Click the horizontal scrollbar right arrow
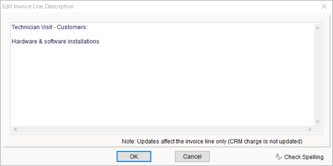Screen dimensions: 333x166 tap(310, 130)
